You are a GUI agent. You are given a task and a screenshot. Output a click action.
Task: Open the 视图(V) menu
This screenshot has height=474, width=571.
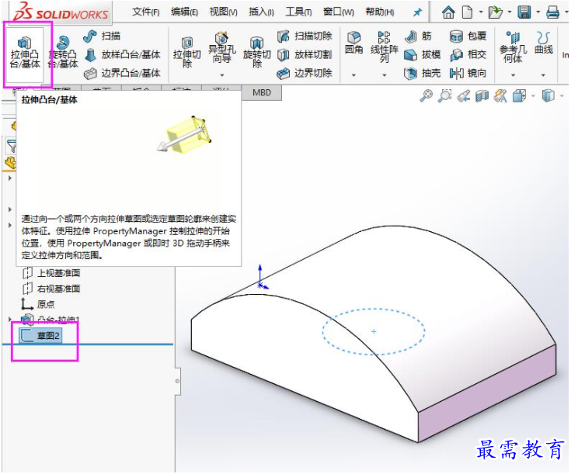(223, 12)
